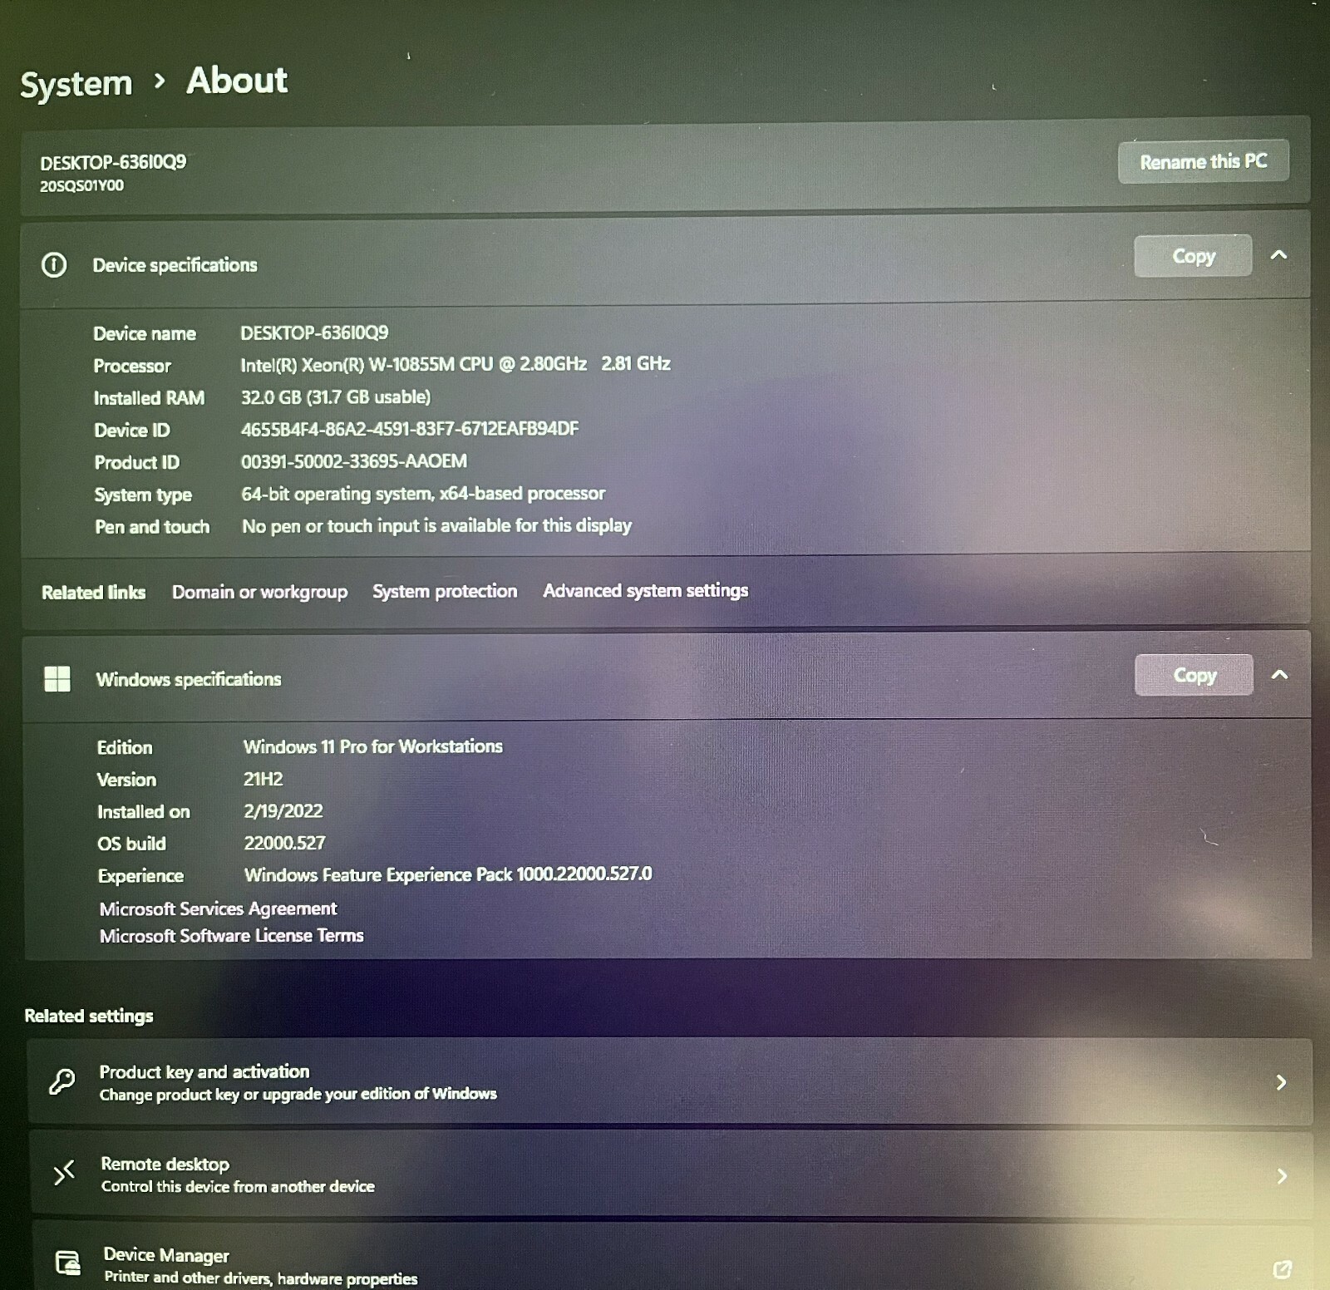Open System protection link
The height and width of the screenshot is (1290, 1330).
coord(445,591)
